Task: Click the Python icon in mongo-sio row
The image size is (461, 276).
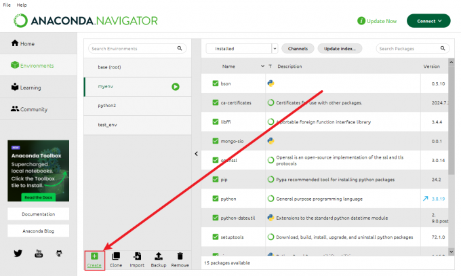Action: 270,141
